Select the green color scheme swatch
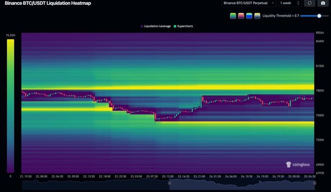Screen dimensions: 331x192 [233, 16]
